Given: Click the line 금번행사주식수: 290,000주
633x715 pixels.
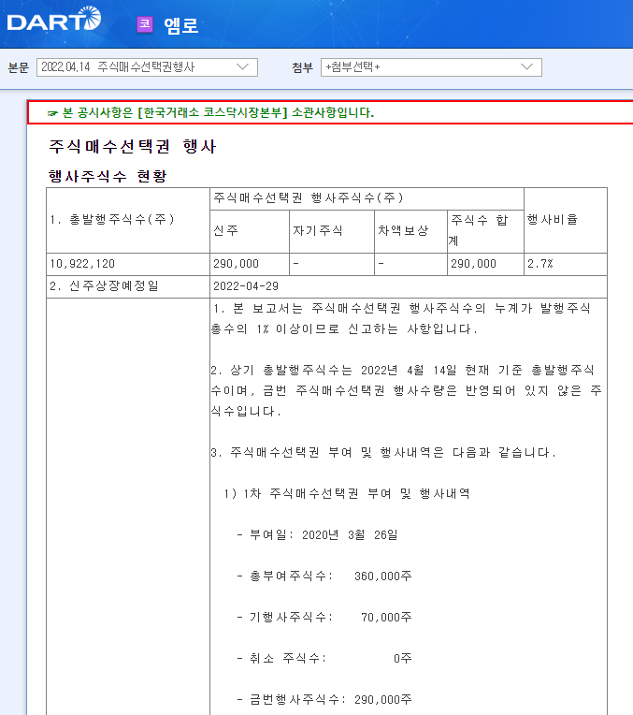Looking at the screenshot, I should 324,699.
